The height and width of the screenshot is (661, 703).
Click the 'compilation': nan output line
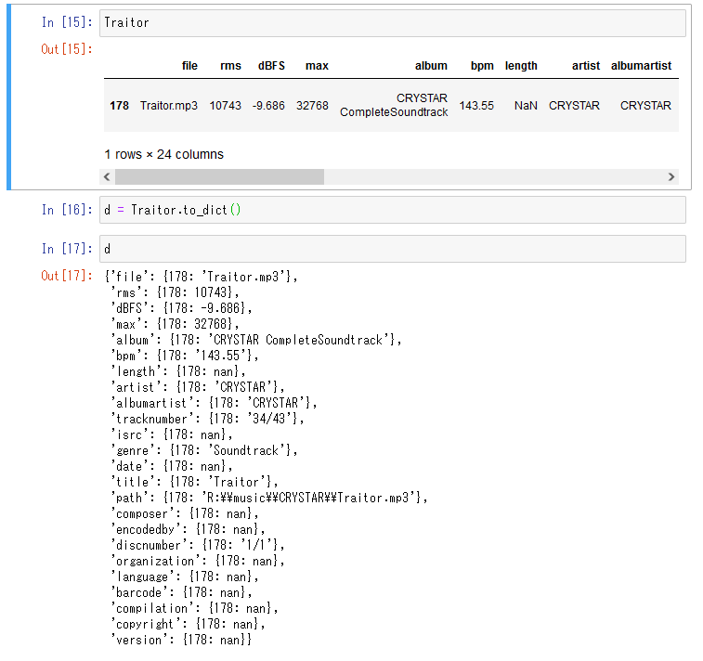coord(194,608)
